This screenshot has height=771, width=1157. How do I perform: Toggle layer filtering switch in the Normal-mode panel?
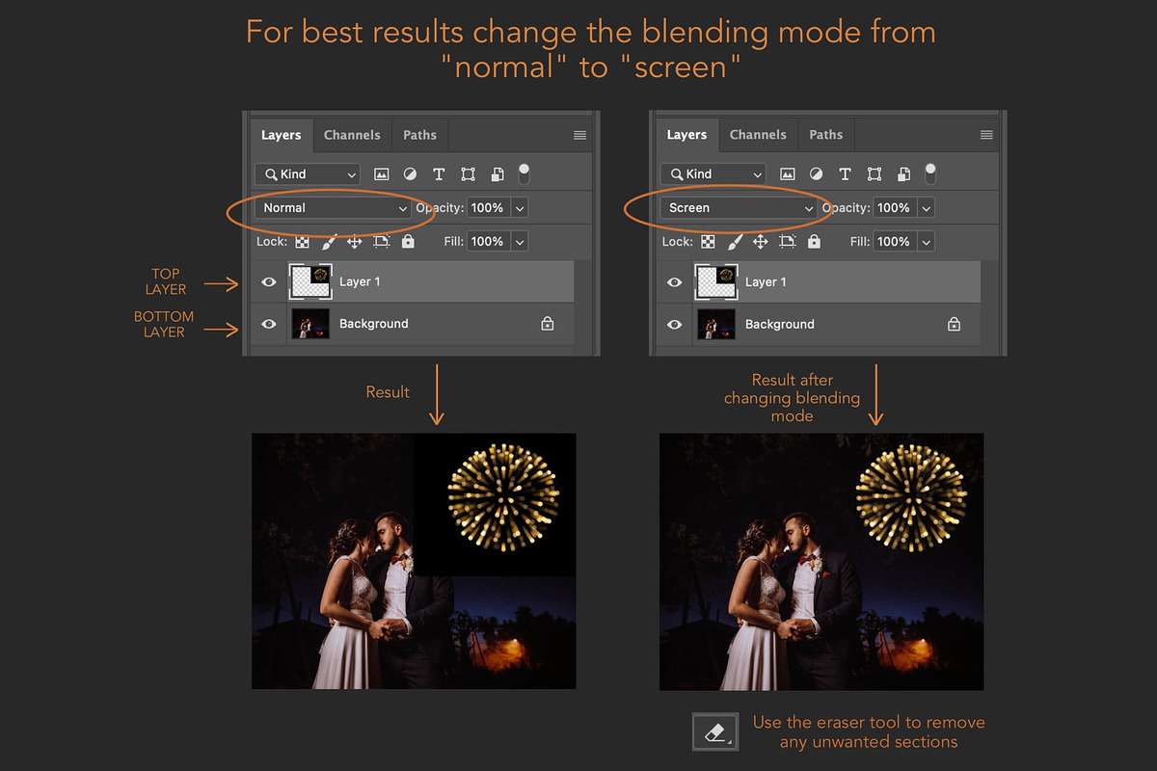[x=525, y=173]
